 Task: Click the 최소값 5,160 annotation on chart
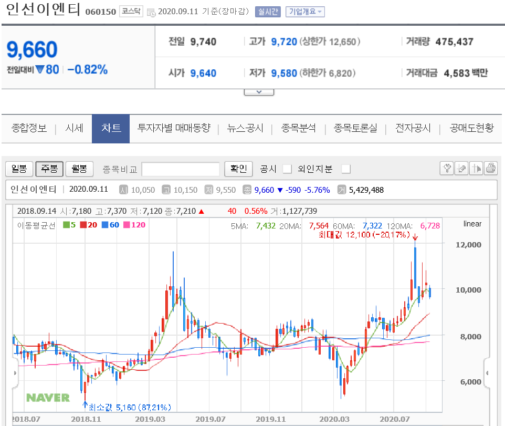130,408
